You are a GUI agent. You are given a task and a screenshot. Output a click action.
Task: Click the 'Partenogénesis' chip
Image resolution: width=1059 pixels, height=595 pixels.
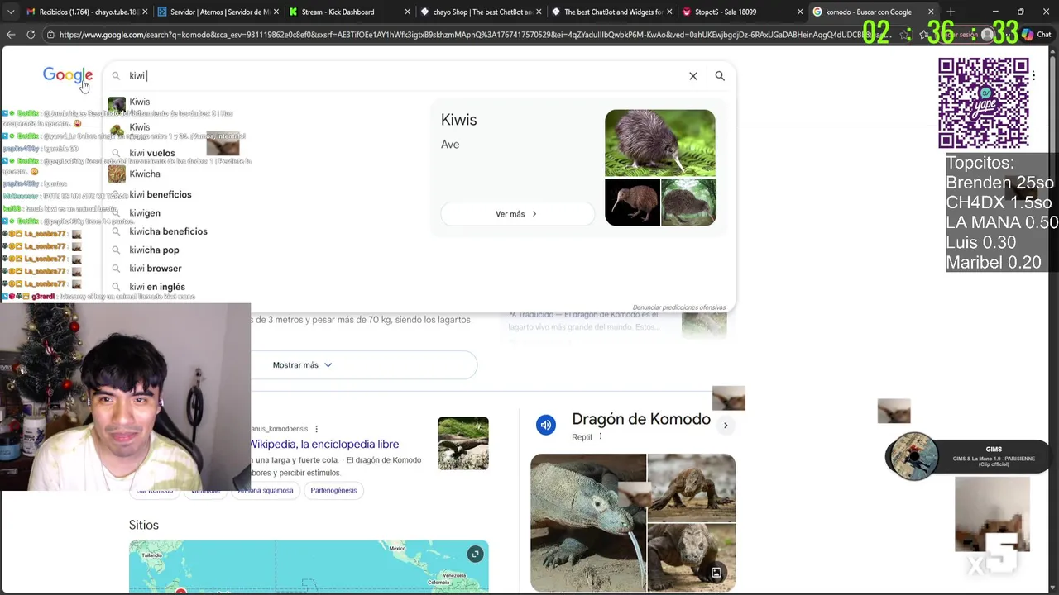pyautogui.click(x=333, y=490)
